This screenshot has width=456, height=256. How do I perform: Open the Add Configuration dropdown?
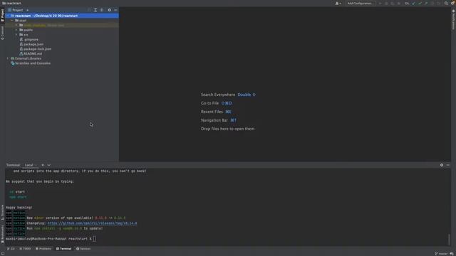(360, 3)
